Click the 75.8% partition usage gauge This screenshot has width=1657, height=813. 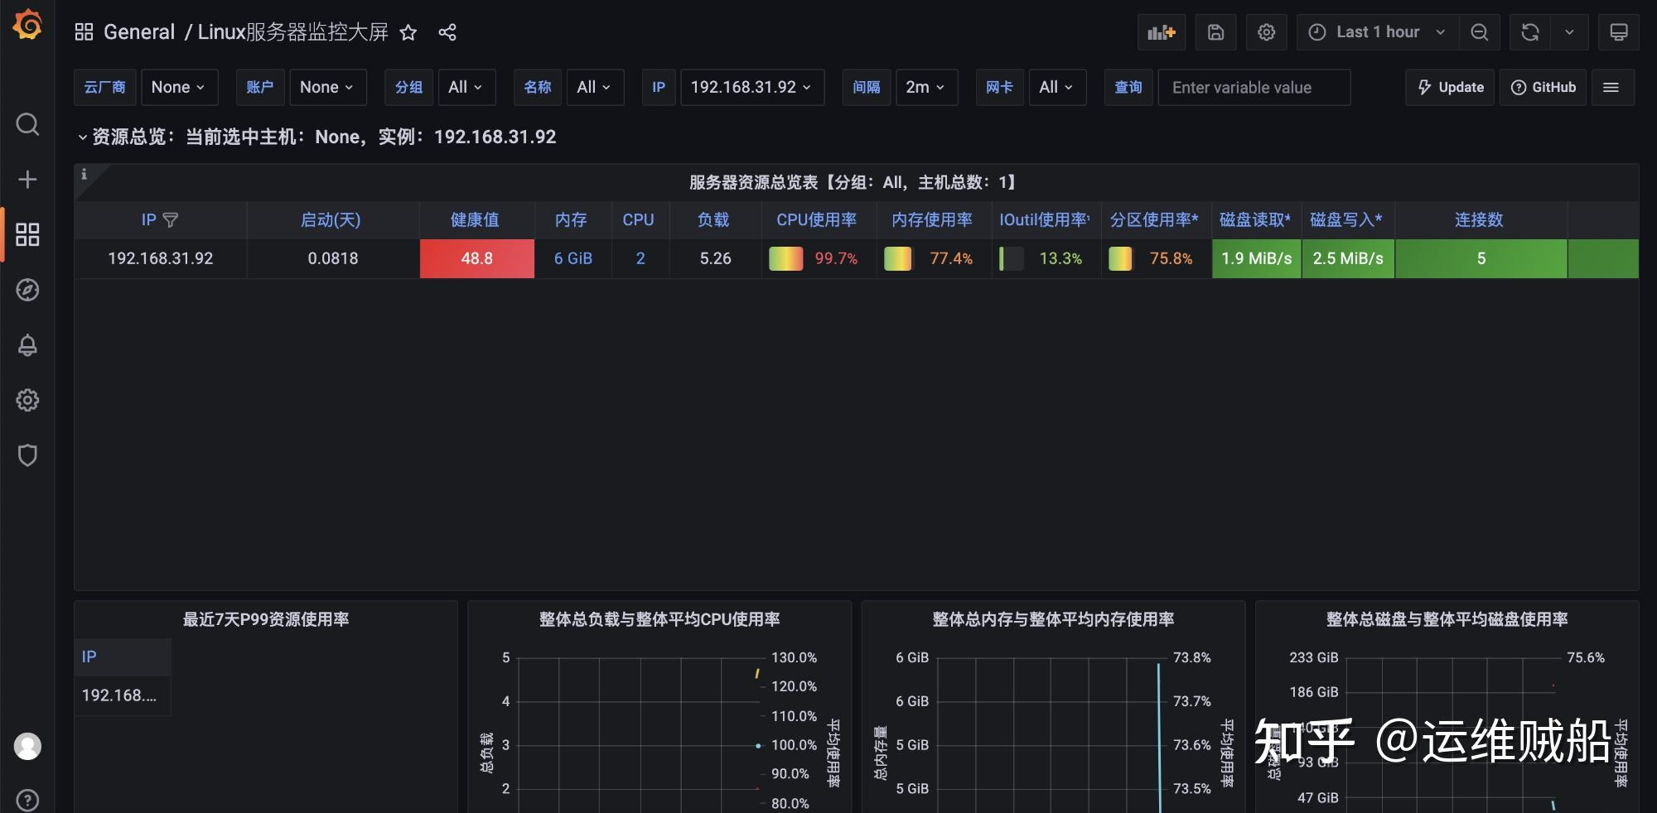coord(1156,258)
